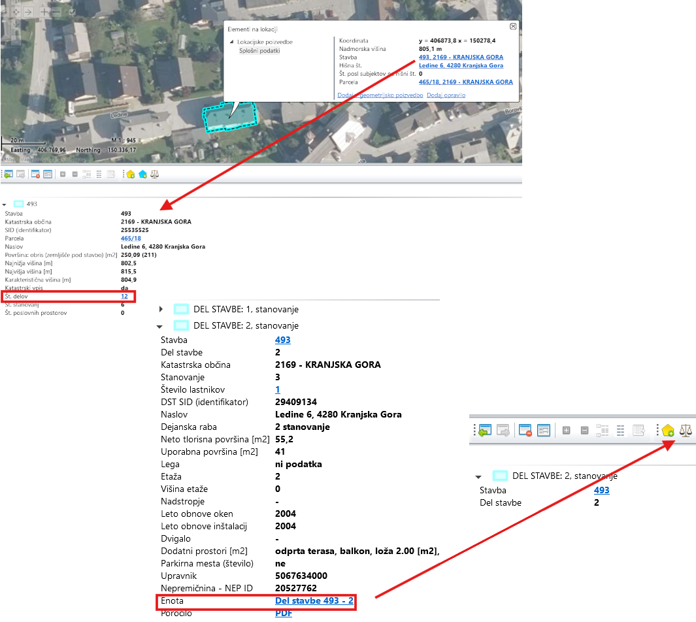
Task: Zoom in with the map plus button
Action: [44, 12]
